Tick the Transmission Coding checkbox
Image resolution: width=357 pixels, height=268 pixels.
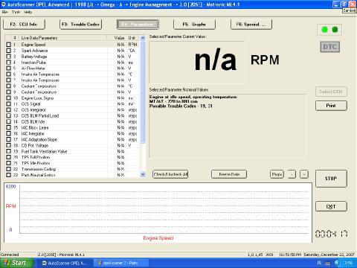(x=8, y=169)
